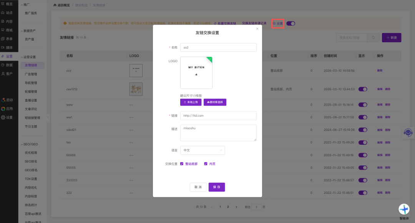Click 编辑 link in wew row
The image size is (415, 223).
380,105
